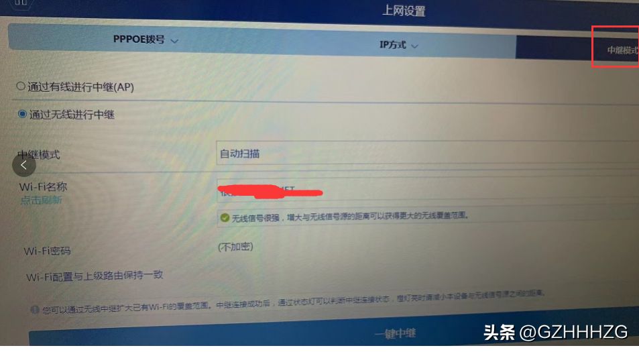
Task: Click the 无线信号很强 status message
Action: pos(350,217)
